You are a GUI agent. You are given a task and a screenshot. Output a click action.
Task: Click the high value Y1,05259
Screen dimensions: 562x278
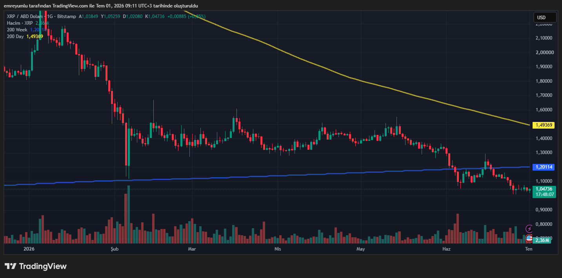pos(111,16)
